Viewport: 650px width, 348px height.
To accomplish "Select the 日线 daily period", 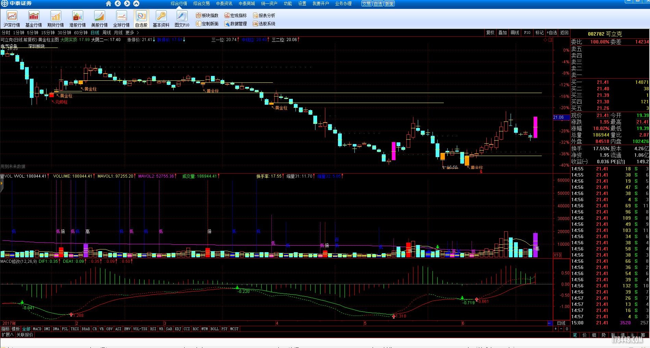I will (95, 33).
